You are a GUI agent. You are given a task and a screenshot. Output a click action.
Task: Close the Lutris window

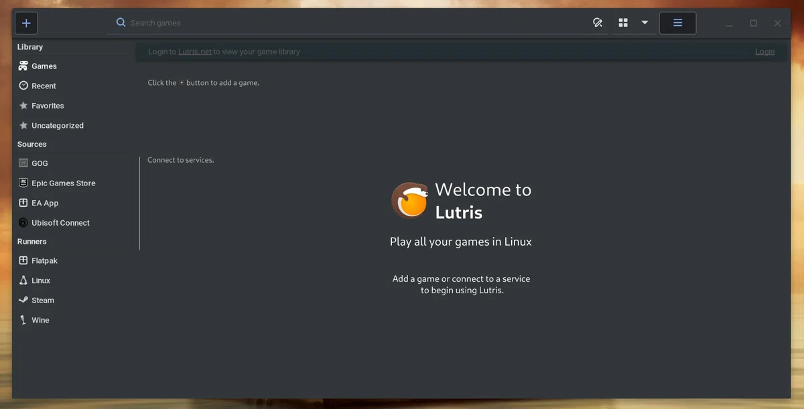[778, 23]
